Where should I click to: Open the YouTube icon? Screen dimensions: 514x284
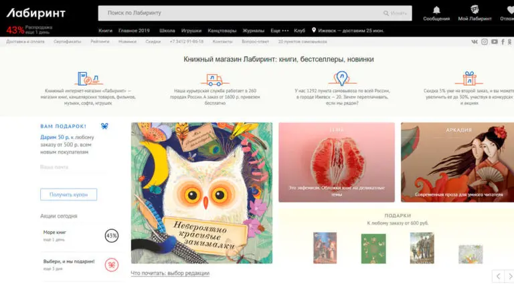pyautogui.click(x=495, y=41)
